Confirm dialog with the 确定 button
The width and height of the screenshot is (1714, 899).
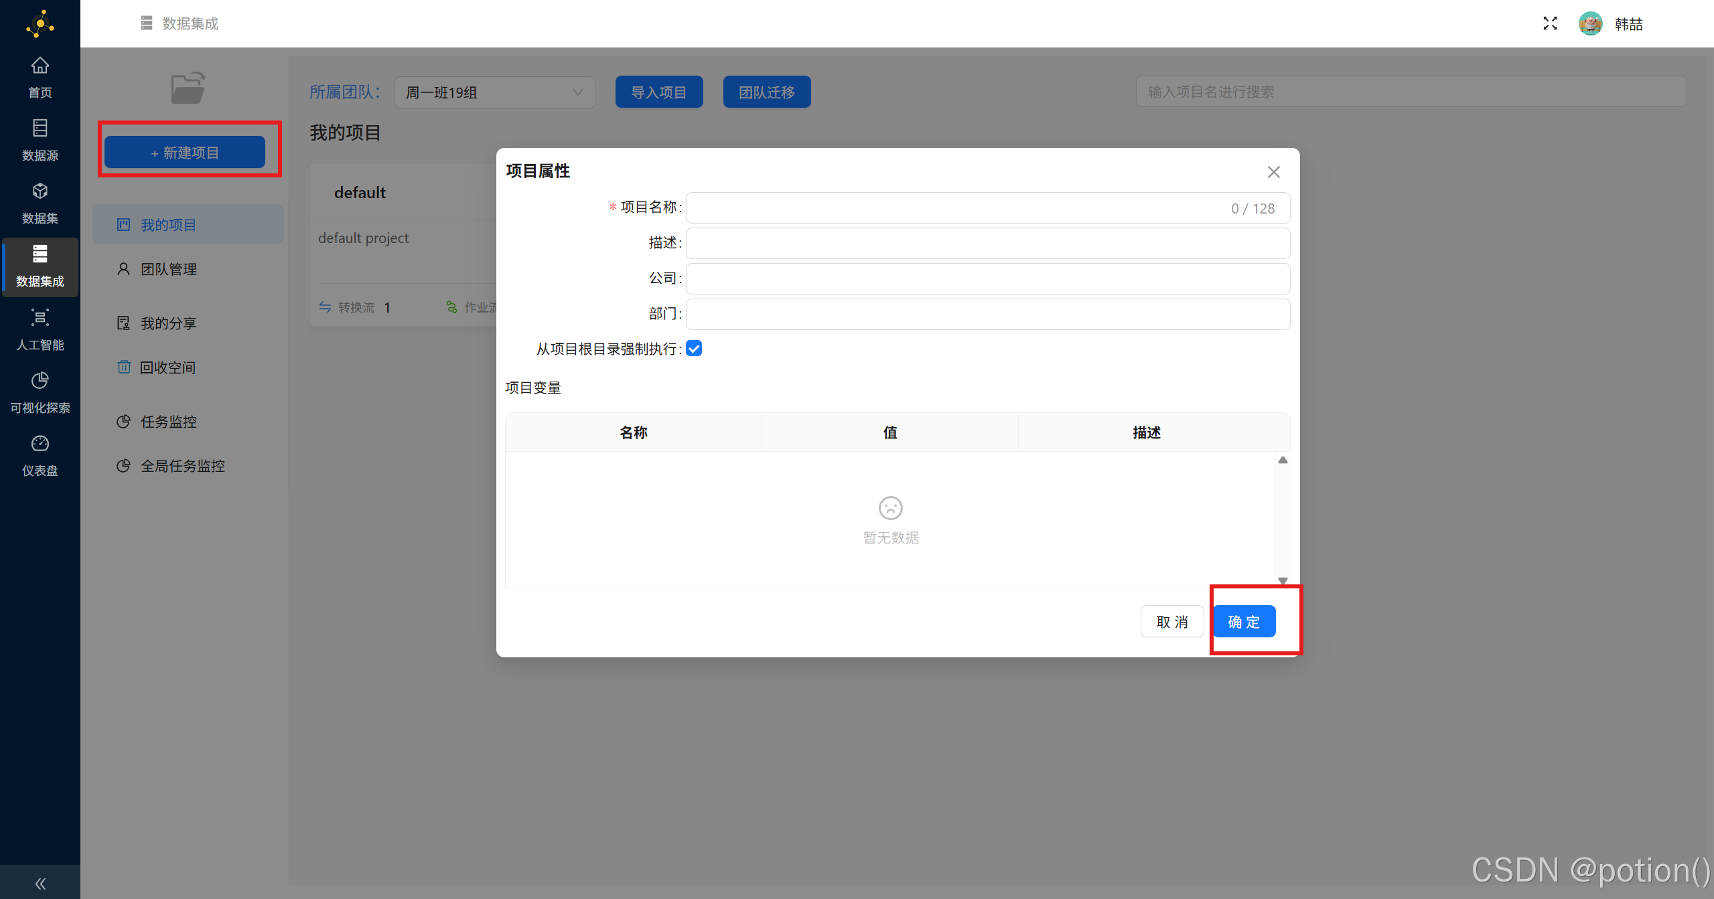[x=1243, y=621]
